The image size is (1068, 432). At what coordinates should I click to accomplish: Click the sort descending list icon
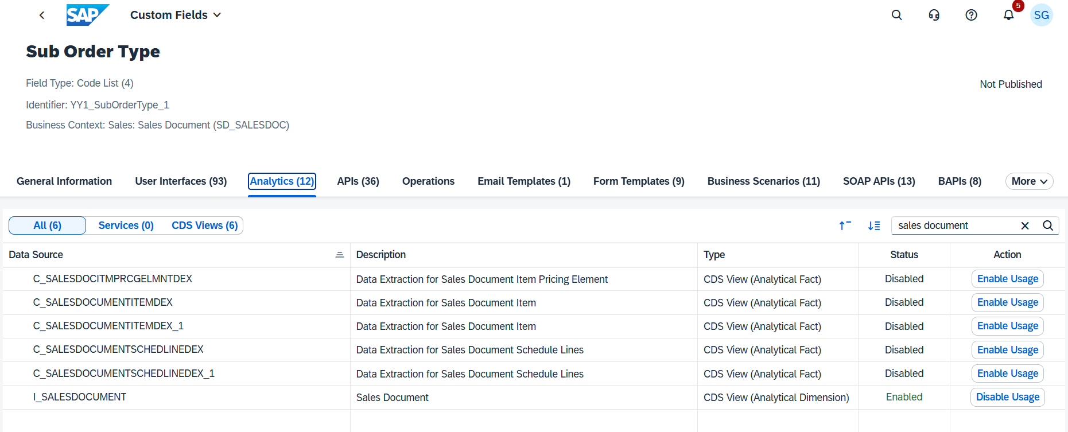point(873,225)
